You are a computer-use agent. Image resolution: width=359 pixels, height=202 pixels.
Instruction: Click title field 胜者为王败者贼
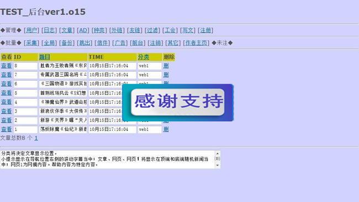(63, 66)
